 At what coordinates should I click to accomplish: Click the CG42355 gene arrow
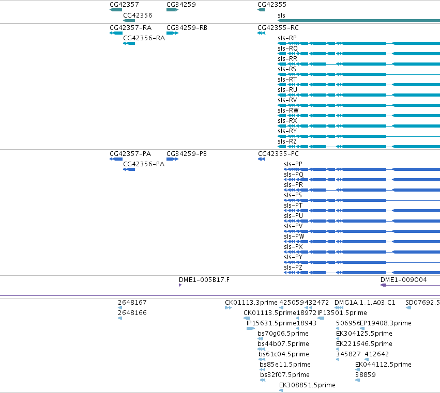(261, 10)
